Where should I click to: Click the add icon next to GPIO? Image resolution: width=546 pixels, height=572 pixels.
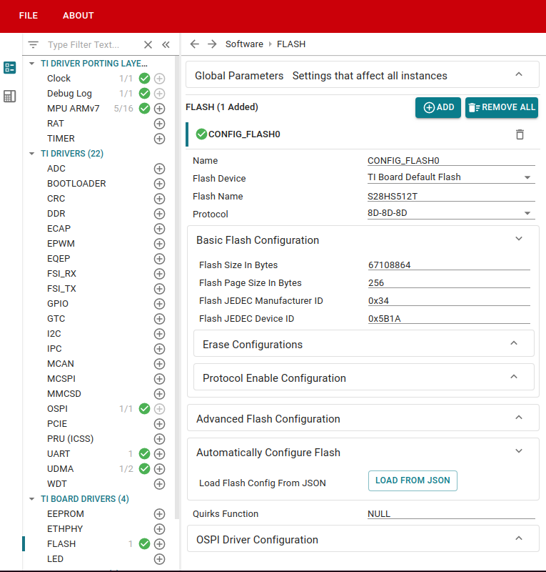click(159, 304)
